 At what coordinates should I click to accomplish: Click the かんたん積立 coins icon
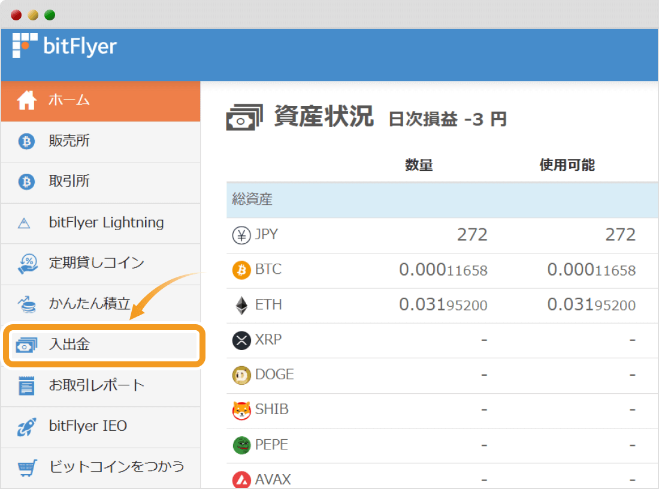pyautogui.click(x=27, y=304)
